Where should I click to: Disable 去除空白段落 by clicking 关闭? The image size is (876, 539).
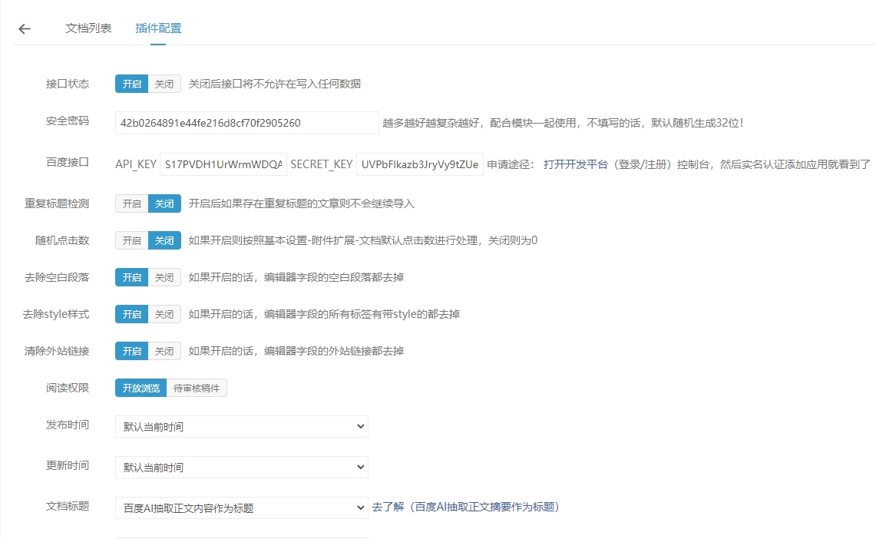(x=164, y=277)
